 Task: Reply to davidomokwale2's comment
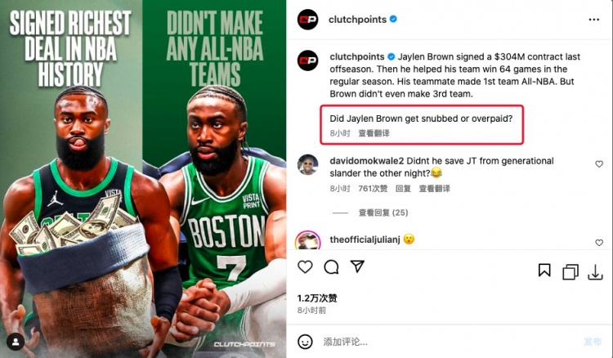tap(403, 189)
